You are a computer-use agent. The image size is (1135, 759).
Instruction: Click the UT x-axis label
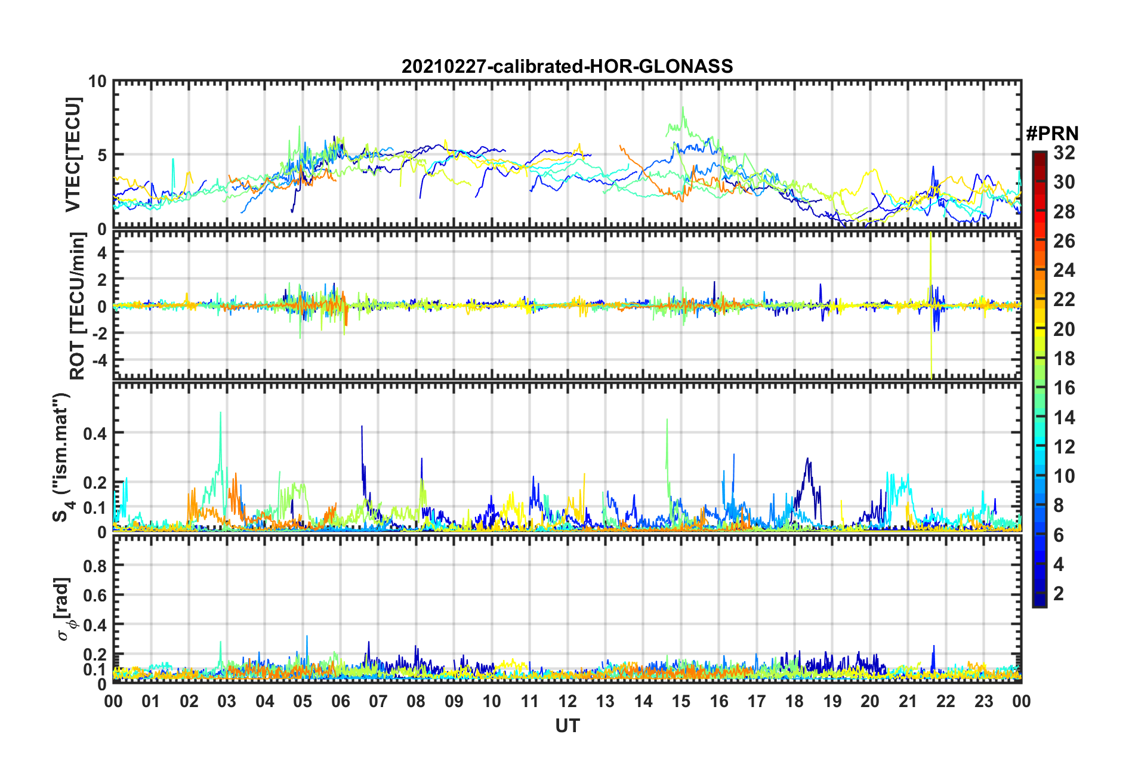[567, 726]
